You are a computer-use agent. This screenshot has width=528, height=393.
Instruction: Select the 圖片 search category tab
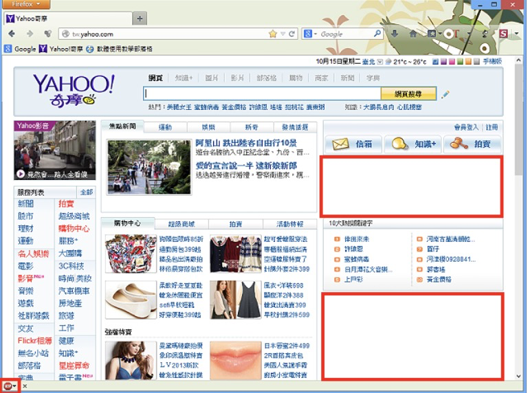point(212,78)
